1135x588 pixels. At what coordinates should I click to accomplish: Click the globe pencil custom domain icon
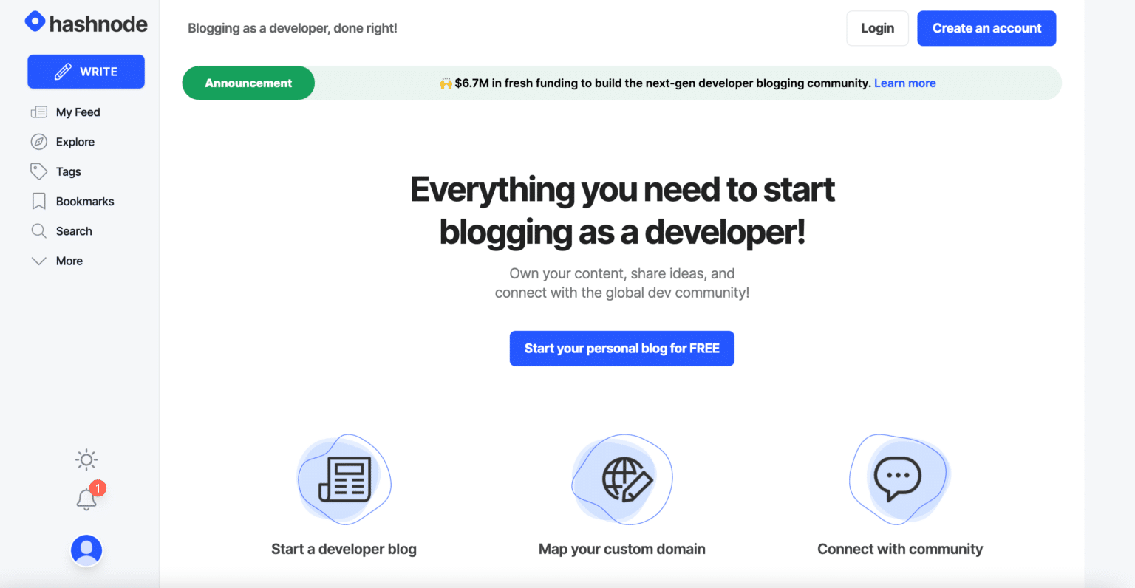[x=622, y=479]
